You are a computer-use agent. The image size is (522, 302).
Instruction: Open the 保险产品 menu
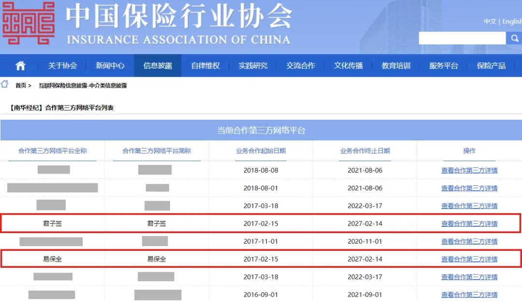coord(491,66)
